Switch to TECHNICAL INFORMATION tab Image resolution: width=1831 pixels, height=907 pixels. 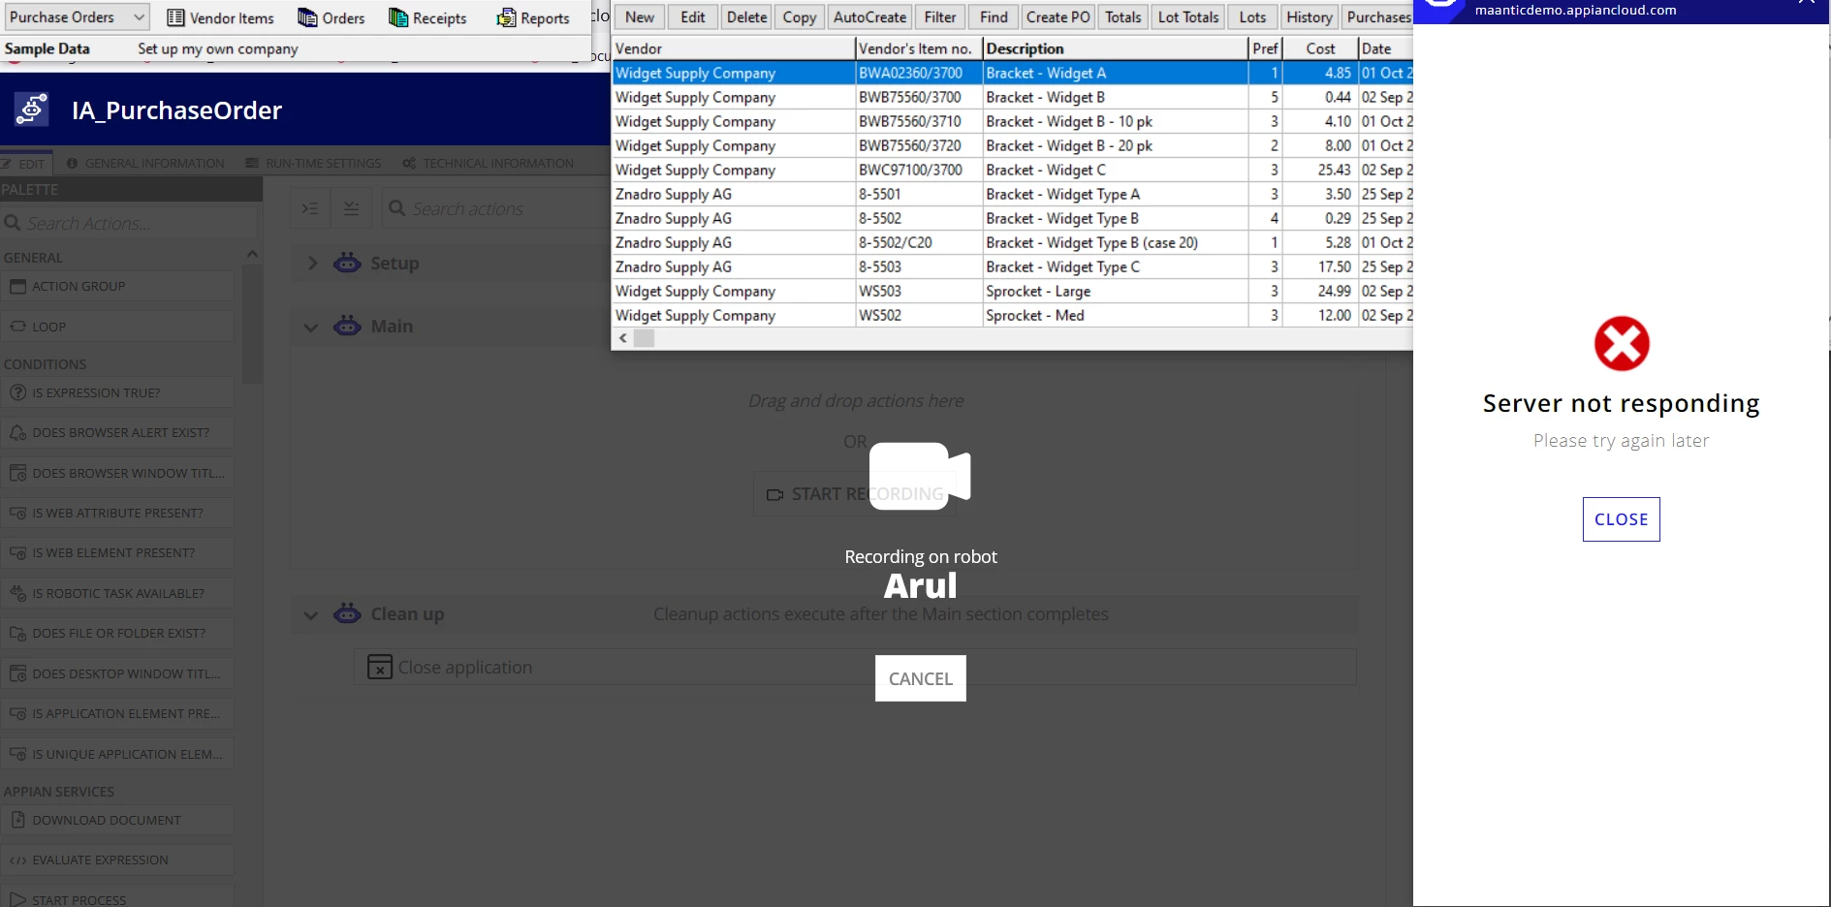[489, 164]
